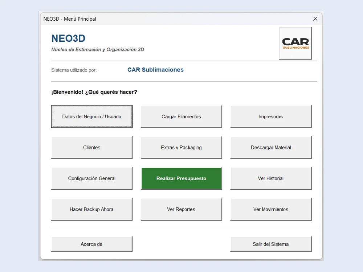Open Datos del Negocio / Usuario

point(92,116)
